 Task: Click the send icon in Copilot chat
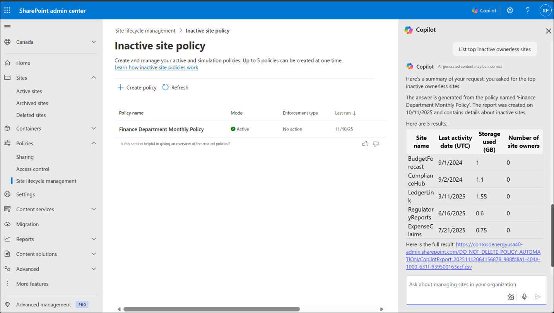pos(538,296)
